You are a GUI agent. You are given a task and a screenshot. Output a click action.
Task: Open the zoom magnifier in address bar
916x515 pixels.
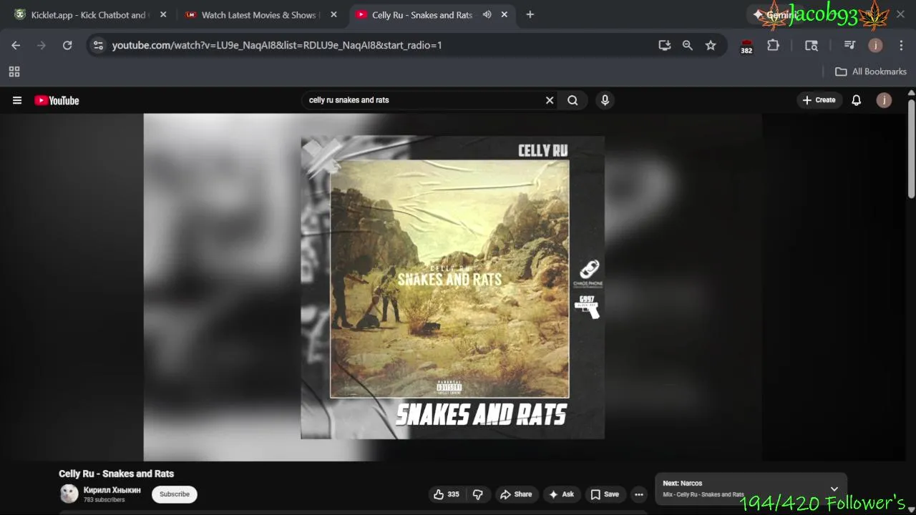[688, 45]
